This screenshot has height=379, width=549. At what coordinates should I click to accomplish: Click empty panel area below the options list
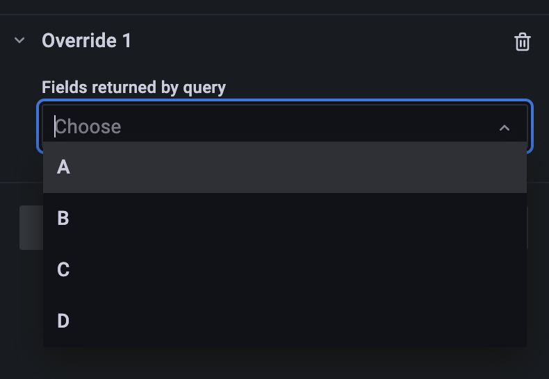pyautogui.click(x=278, y=363)
